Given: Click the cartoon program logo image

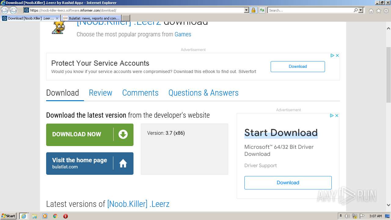Looking at the screenshot, I should [58, 28].
